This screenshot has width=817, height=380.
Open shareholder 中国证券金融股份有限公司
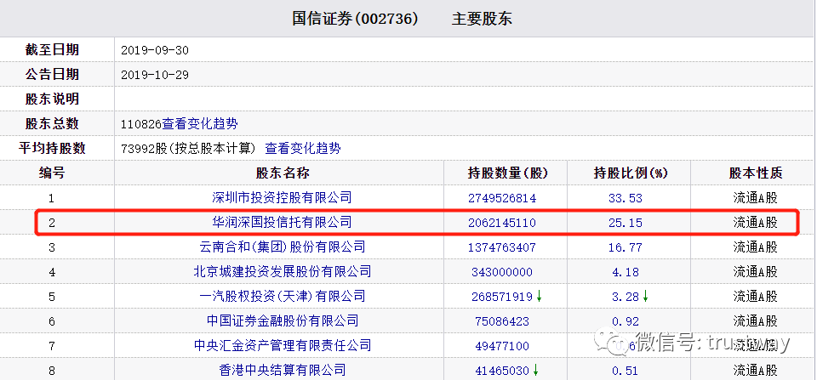[282, 320]
